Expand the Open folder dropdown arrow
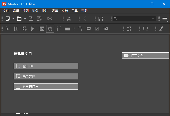This screenshot has height=116, width=170. [x=25, y=19]
